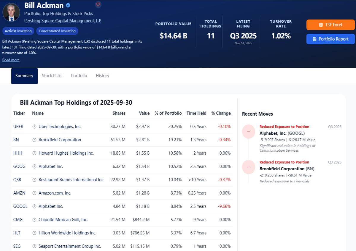Viewport: 356px width, 251px height.
Task: Switch to the Summary tab
Action: 24,76
